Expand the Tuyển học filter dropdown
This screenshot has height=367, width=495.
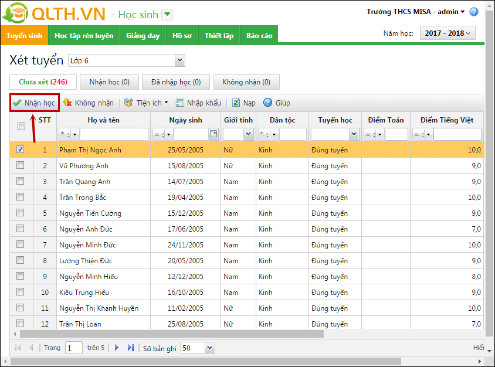(x=354, y=134)
